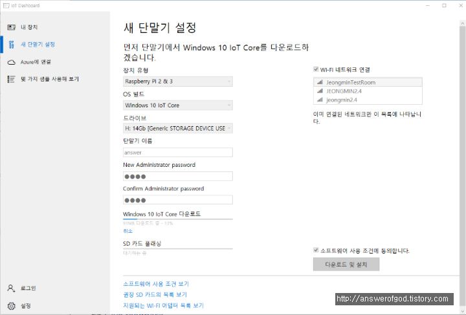Screen dimensions: 466x315
Task: Click the 설정 gear icon
Action: (11, 306)
